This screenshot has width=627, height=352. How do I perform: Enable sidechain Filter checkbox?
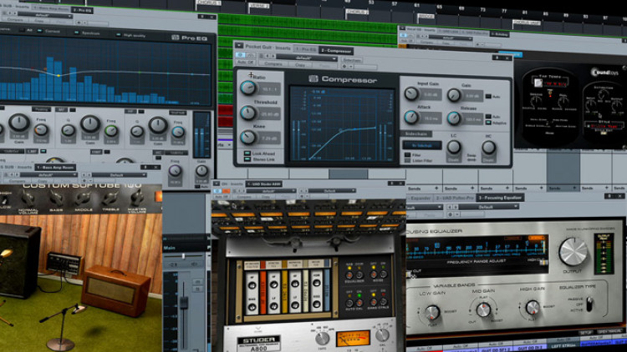pos(407,155)
